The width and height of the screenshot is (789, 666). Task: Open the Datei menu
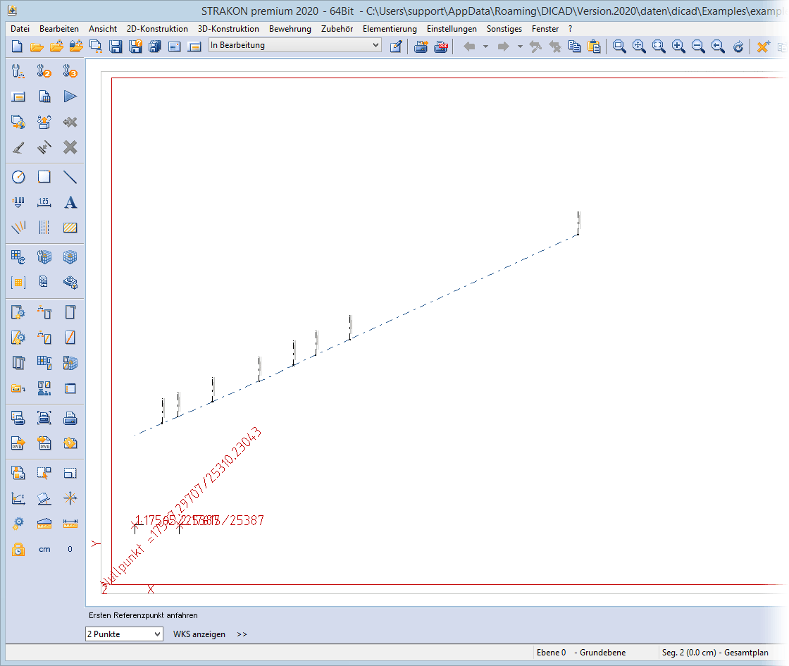pyautogui.click(x=20, y=29)
